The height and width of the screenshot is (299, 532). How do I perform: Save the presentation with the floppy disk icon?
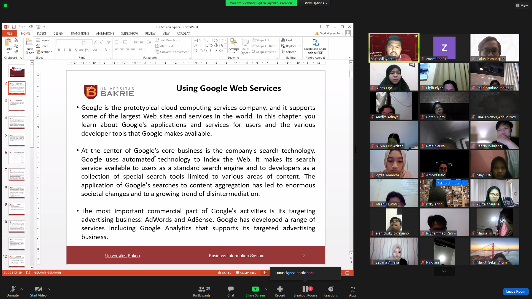coord(14,27)
